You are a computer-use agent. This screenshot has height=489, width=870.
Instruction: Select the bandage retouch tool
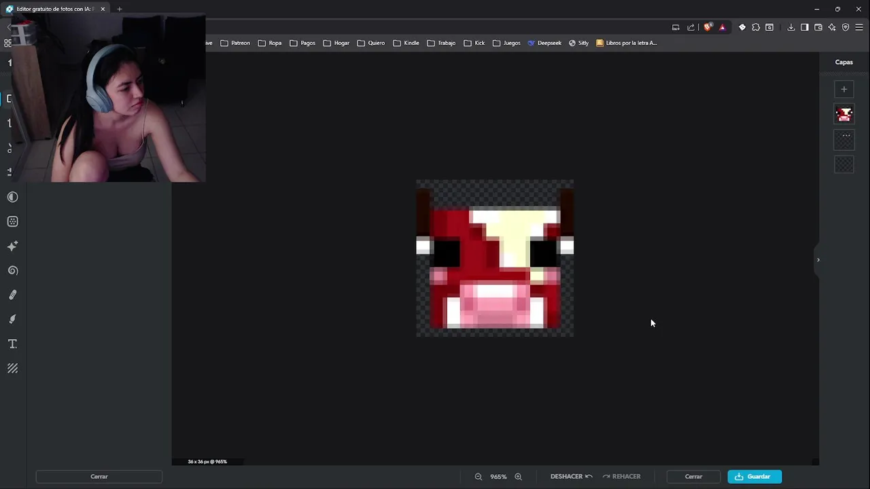(12, 295)
